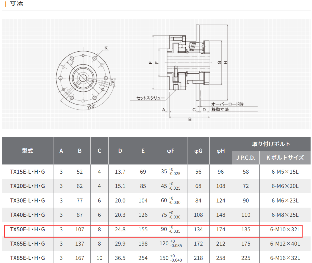Screen dimensions: 312x263
Task: Click the TX65E-L・H・G model name
Action: click(x=27, y=244)
